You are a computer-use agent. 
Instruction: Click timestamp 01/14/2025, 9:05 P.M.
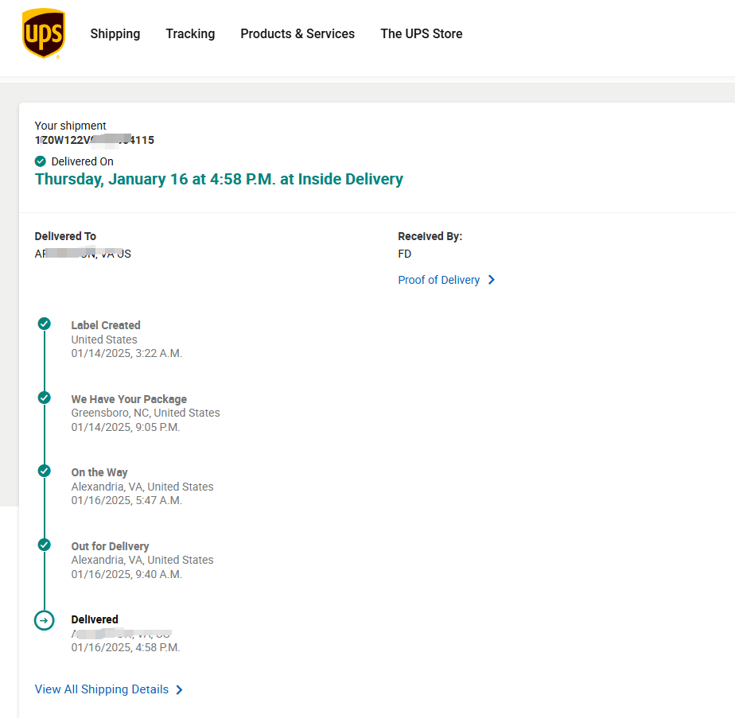(x=126, y=427)
